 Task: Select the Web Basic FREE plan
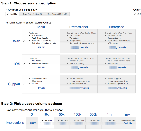pyautogui.click(x=41, y=41)
